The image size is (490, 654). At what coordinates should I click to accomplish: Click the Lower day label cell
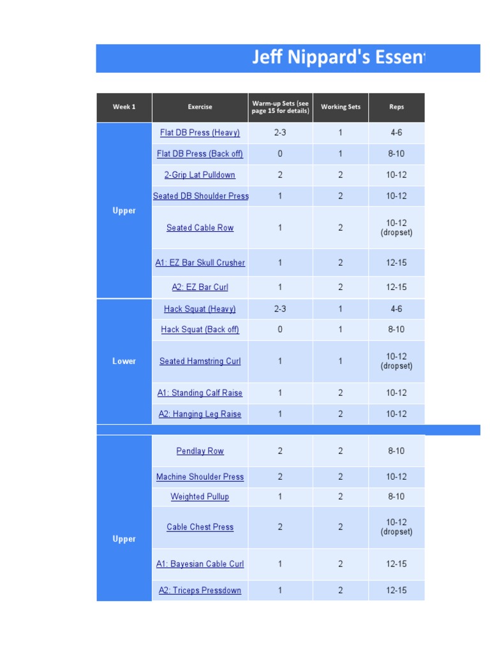[x=124, y=361]
